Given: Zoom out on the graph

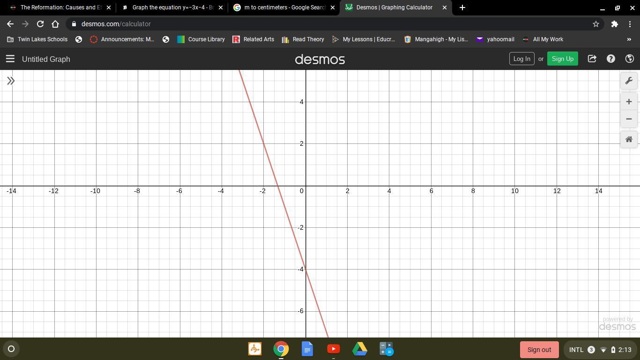Looking at the screenshot, I should tap(629, 119).
